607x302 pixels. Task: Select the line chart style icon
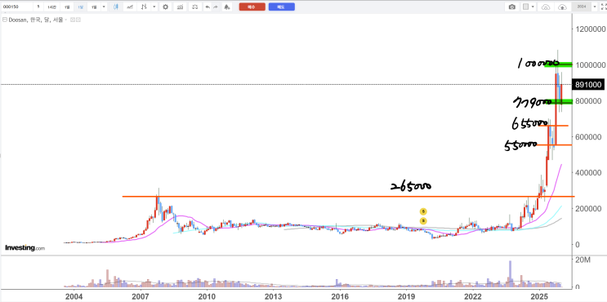tap(130, 7)
